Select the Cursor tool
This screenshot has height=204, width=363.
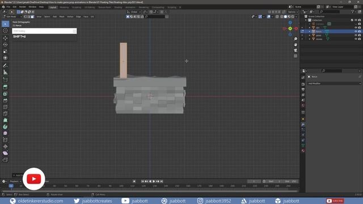[5, 31]
